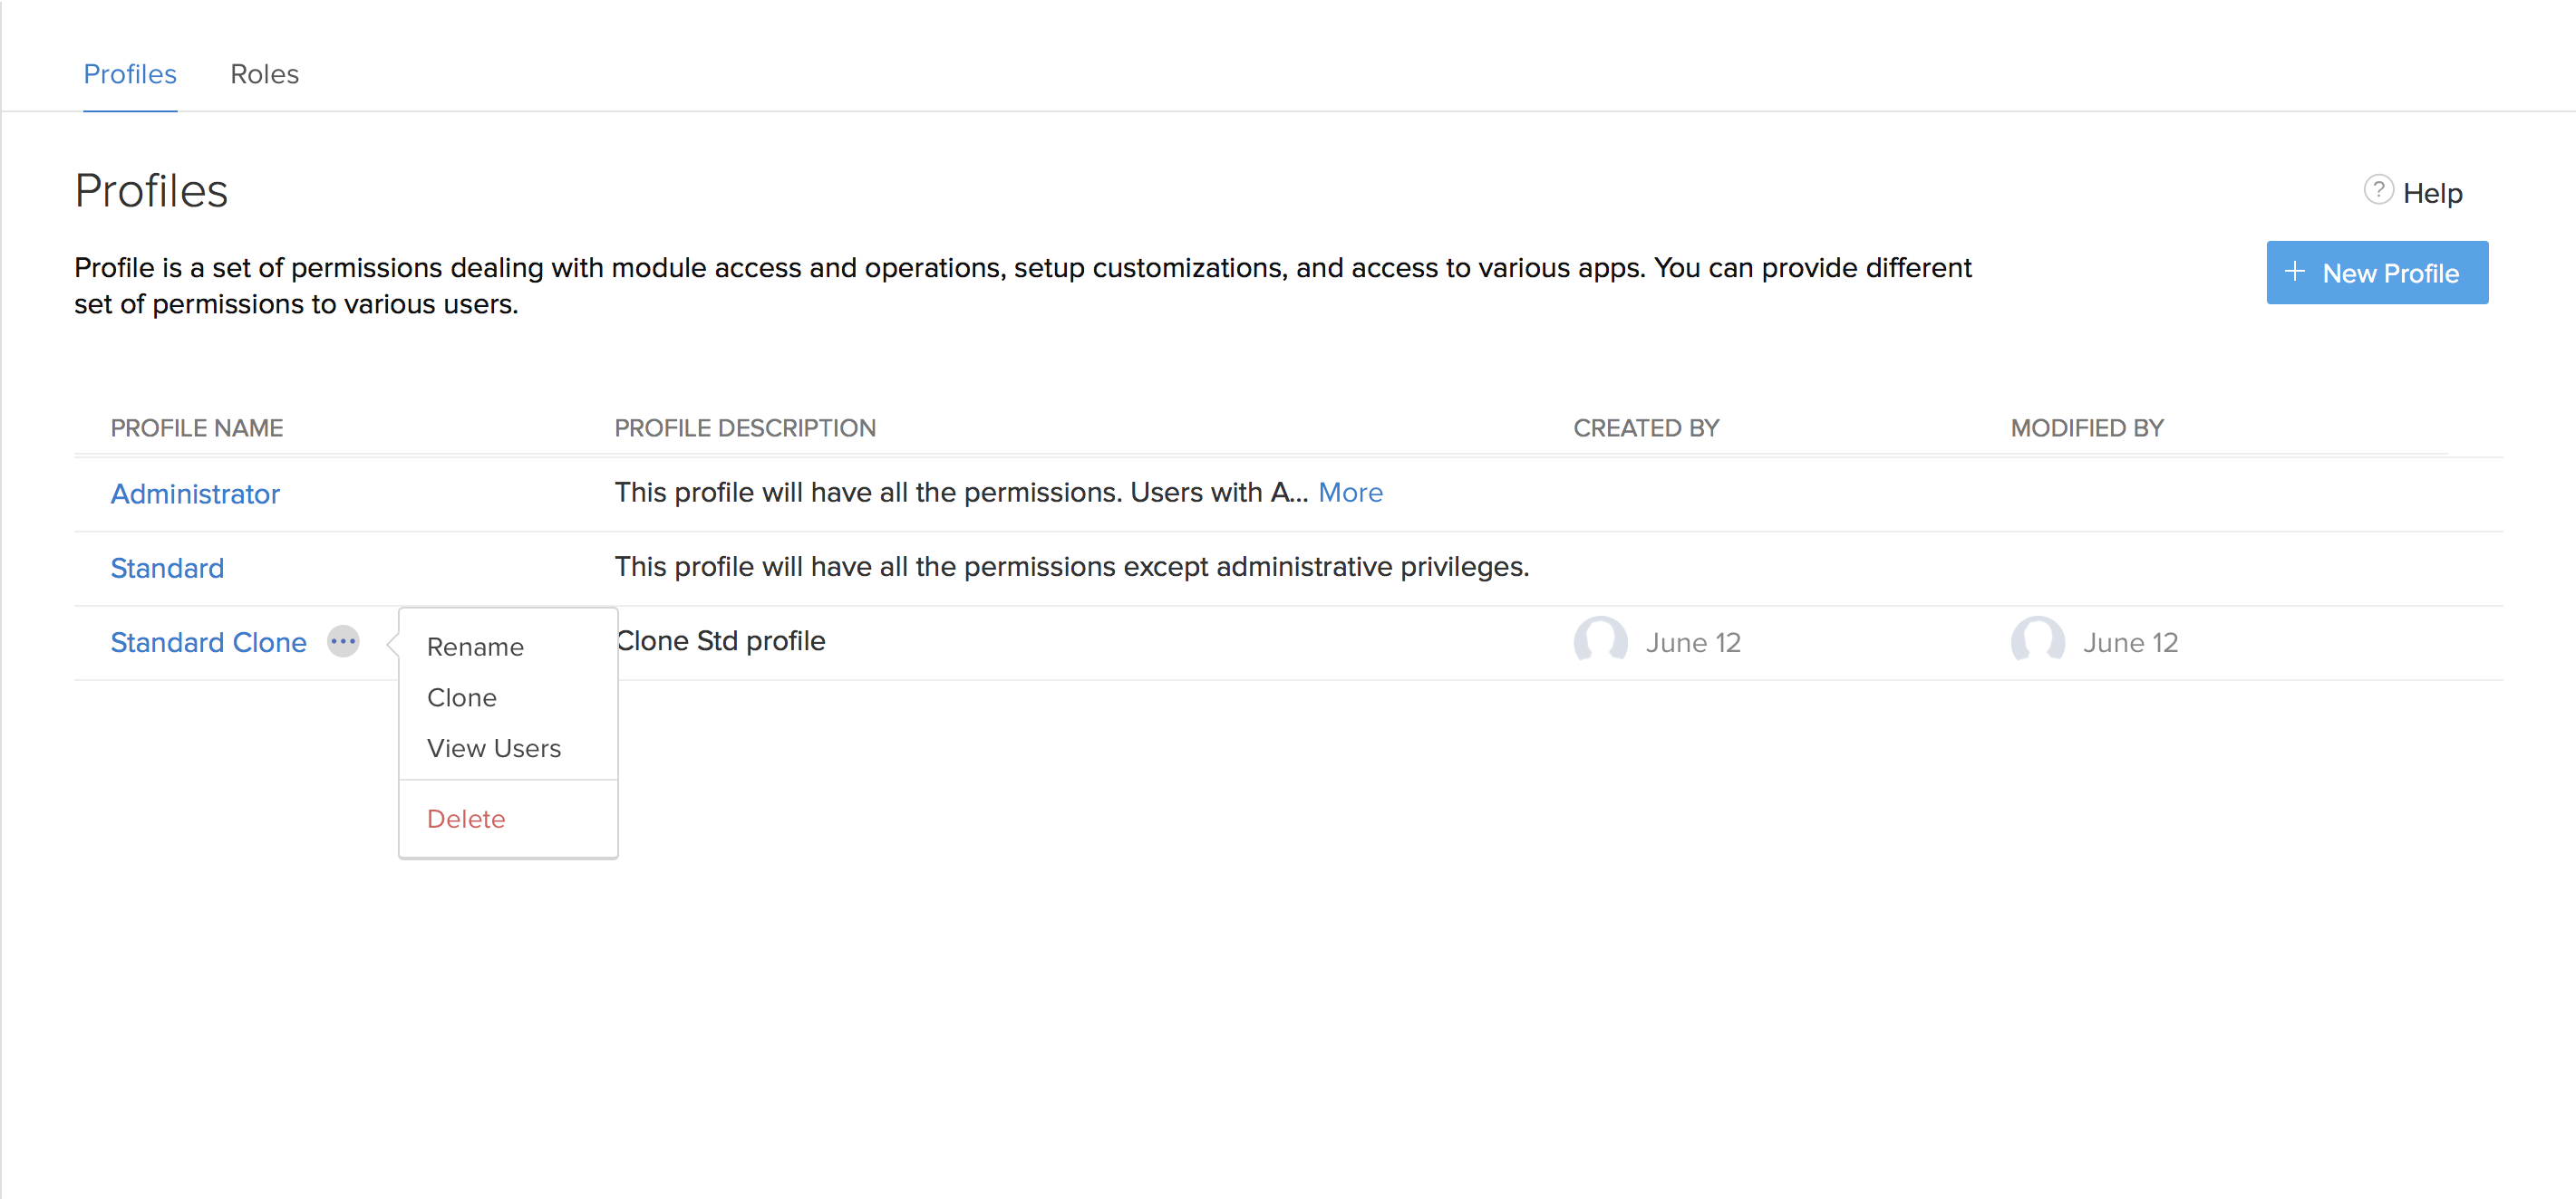Choose Delete from the profile menu
The height and width of the screenshot is (1199, 2576).
tap(466, 819)
